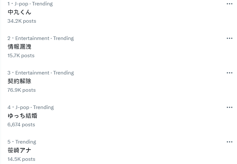Click the 14.5K posts count

click(x=21, y=159)
